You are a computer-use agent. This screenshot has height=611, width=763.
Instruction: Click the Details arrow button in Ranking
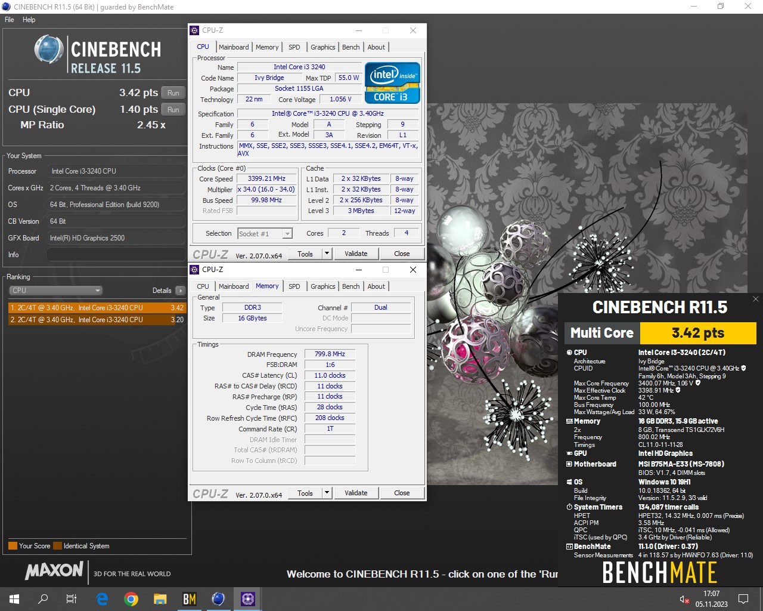click(x=180, y=291)
